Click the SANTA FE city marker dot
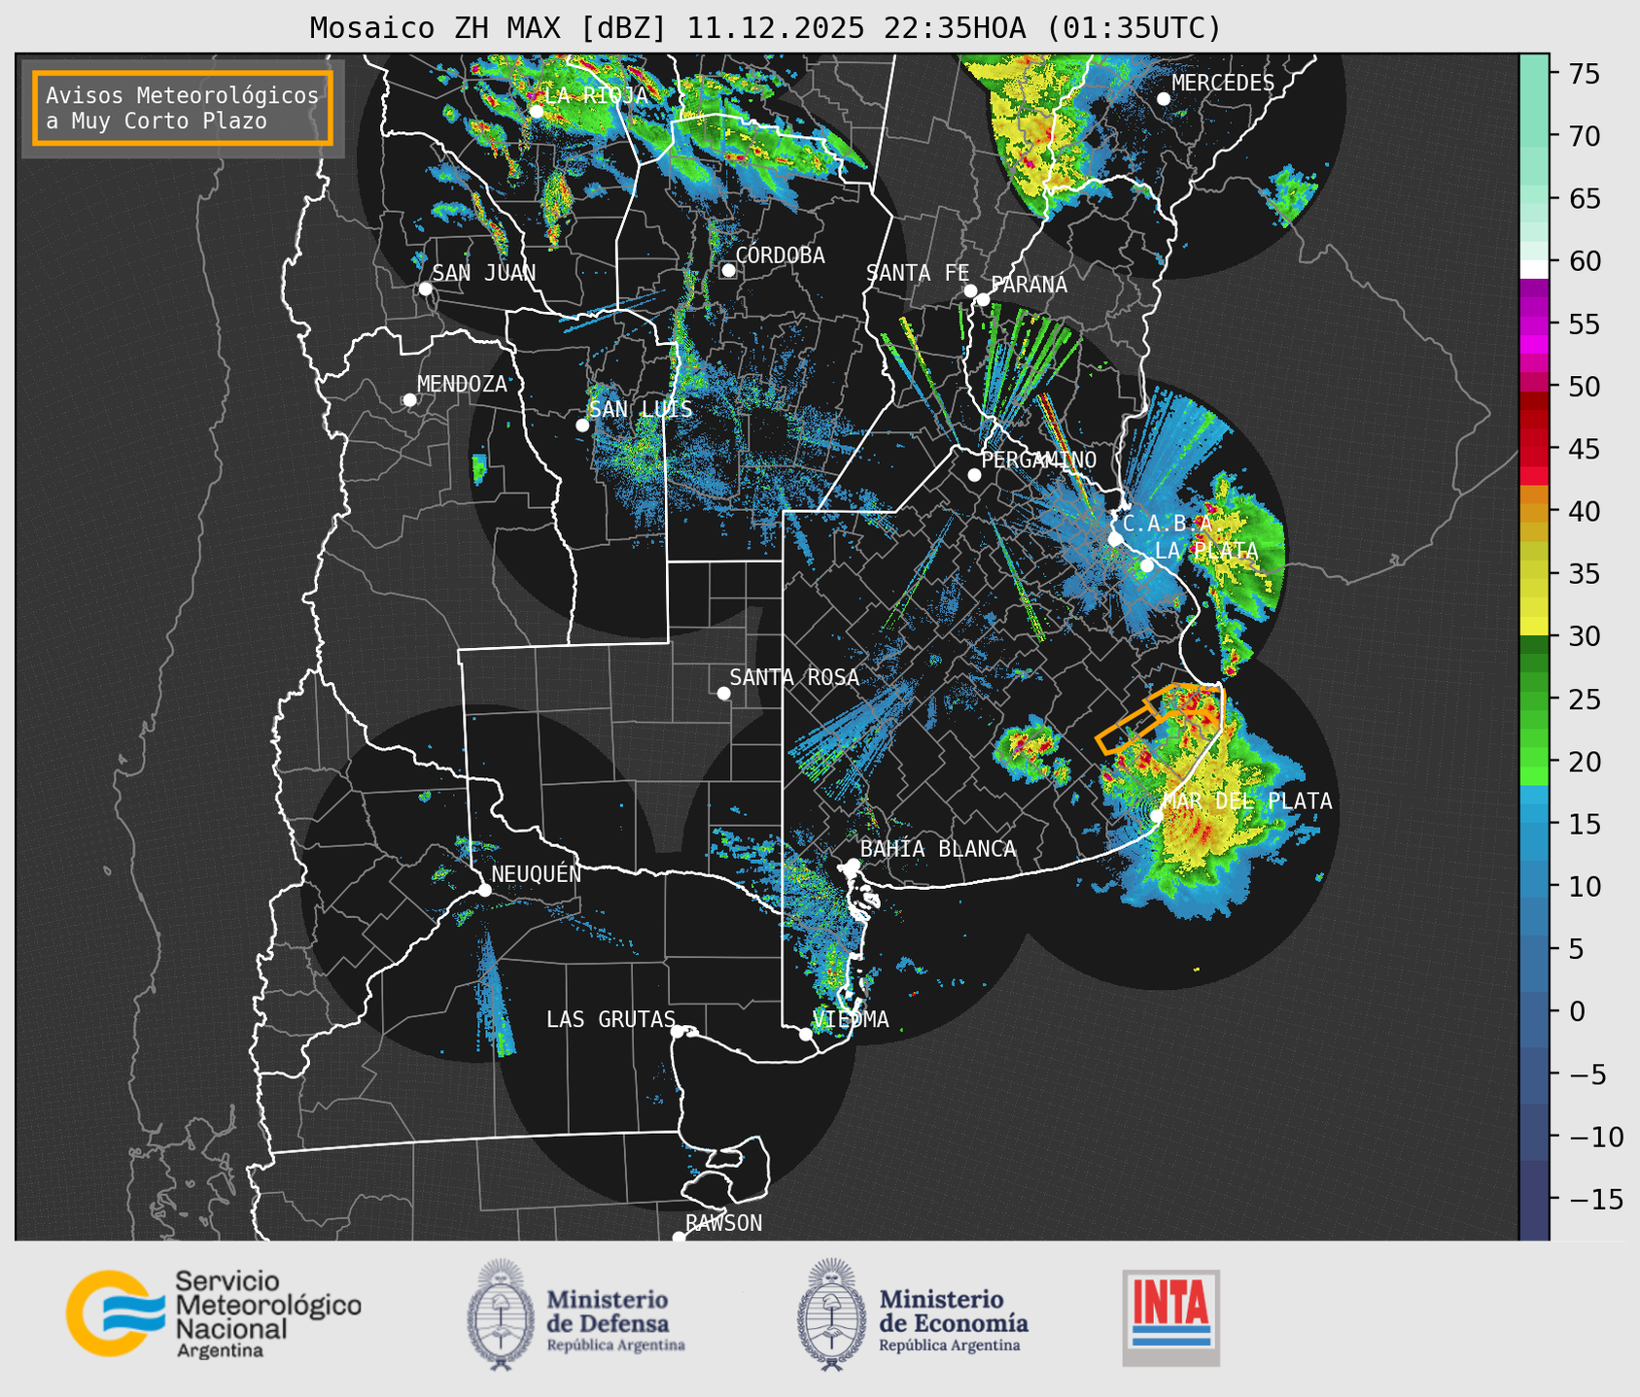This screenshot has width=1640, height=1397. pos(970,290)
